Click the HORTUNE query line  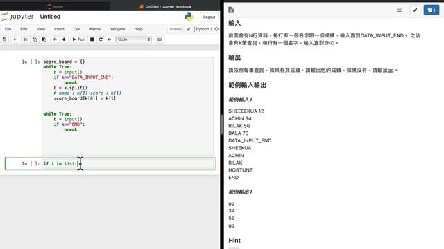pos(241,170)
